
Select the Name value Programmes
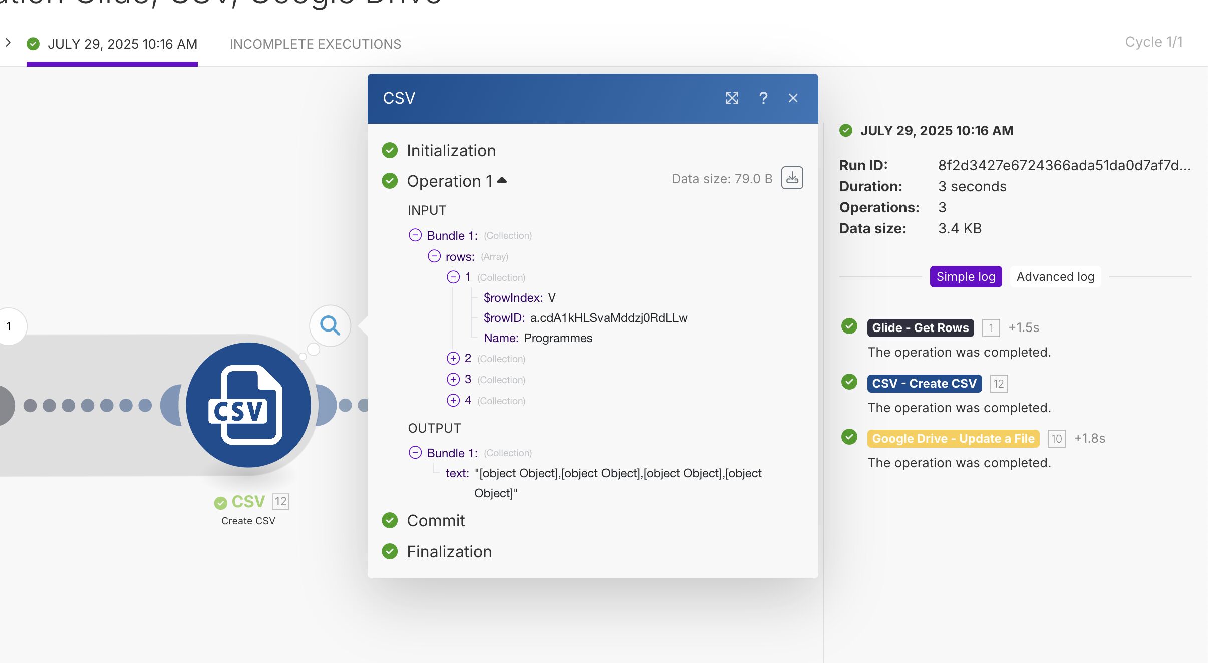(558, 338)
